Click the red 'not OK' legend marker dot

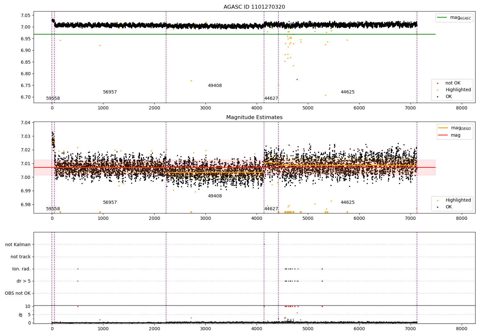(437, 84)
